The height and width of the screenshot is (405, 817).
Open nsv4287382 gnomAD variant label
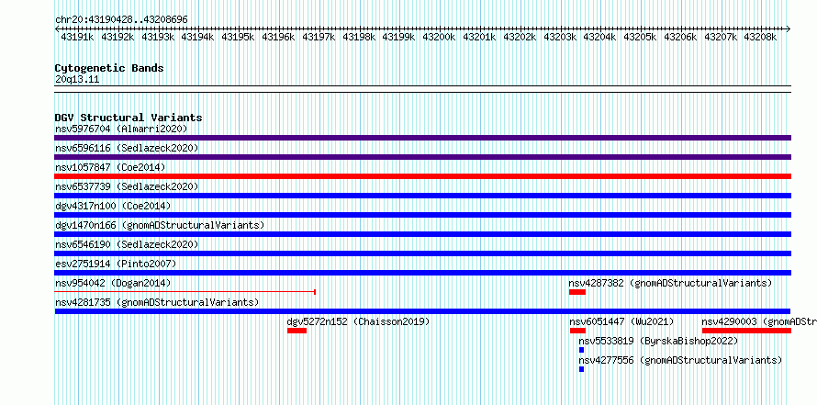click(670, 283)
